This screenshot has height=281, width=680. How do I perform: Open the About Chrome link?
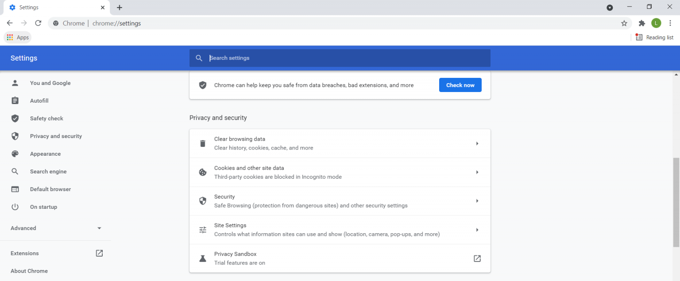coord(29,271)
